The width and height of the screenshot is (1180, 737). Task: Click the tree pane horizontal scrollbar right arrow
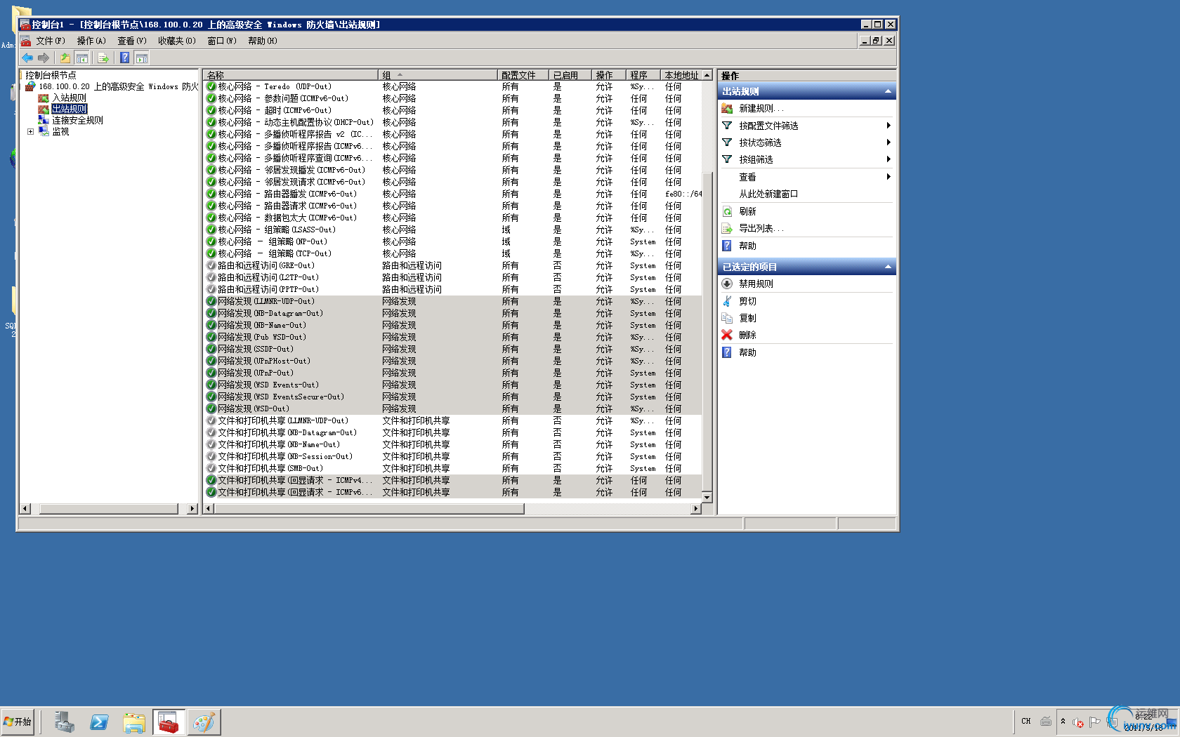(192, 508)
